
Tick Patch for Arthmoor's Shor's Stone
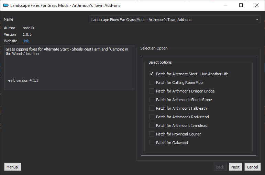pyautogui.click(x=152, y=100)
